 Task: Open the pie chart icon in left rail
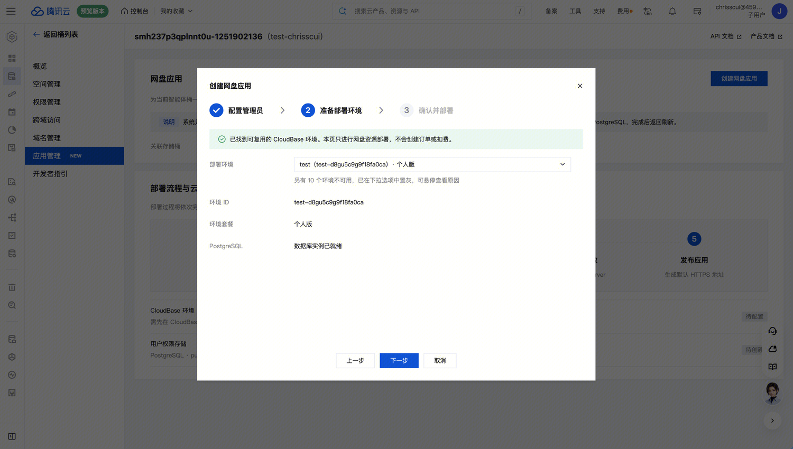(12, 130)
